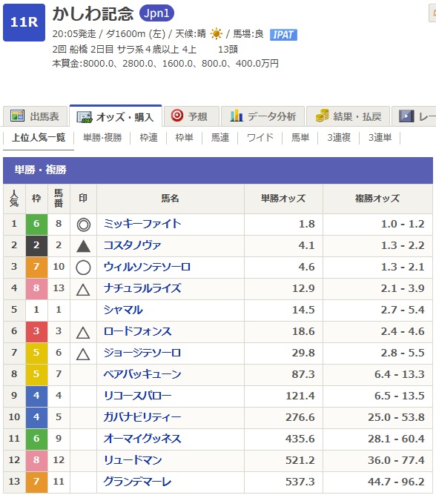Open horse ジョージテソーロ
This screenshot has height=495, width=436.
pos(142,353)
